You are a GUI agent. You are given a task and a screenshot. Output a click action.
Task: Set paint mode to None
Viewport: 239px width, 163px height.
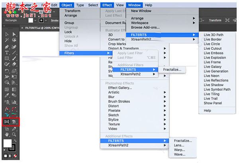(15, 156)
